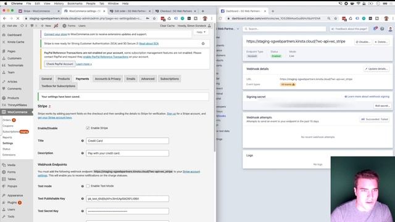Click the Connect your store link
Image resolution: width=395 pixels, height=222 pixels.
56,35
